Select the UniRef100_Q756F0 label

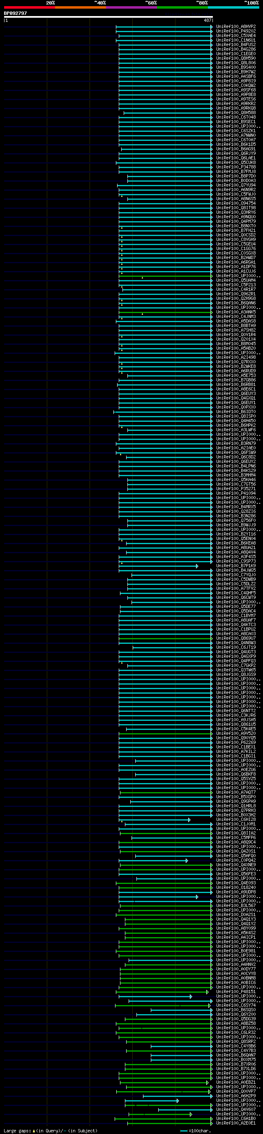[x=236, y=521]
